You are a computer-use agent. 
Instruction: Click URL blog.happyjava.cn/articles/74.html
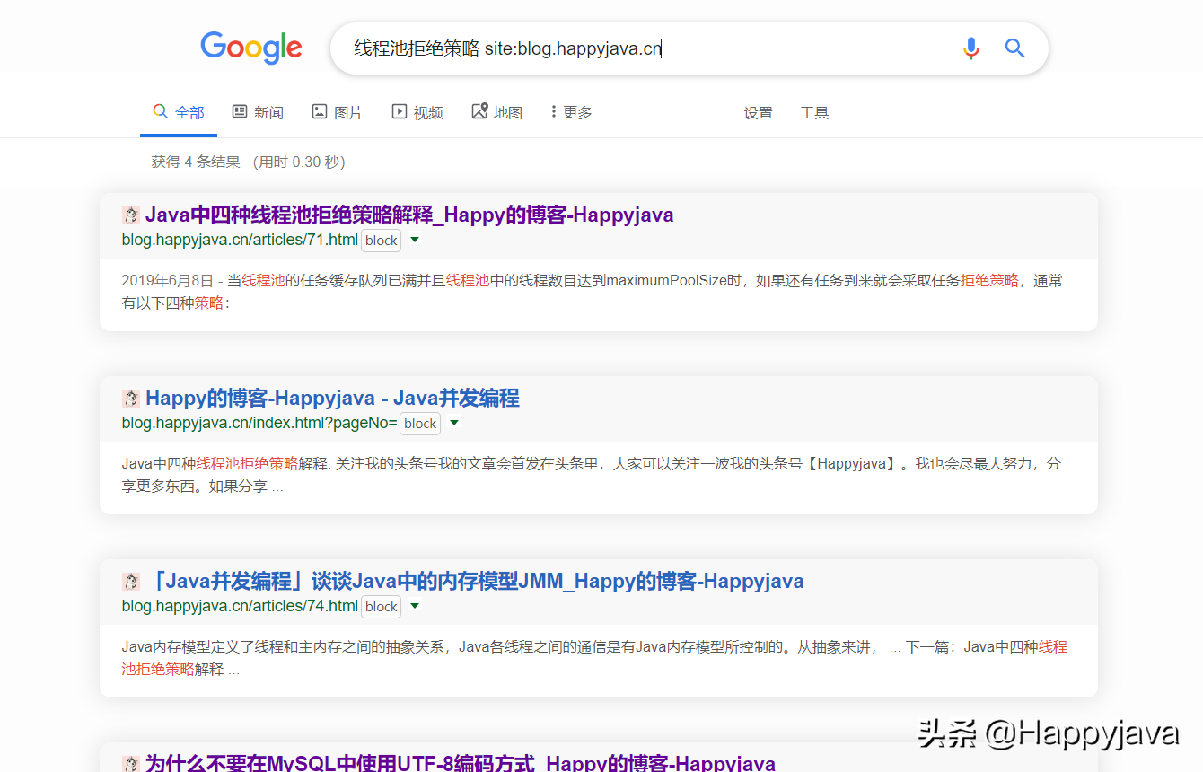(x=240, y=606)
